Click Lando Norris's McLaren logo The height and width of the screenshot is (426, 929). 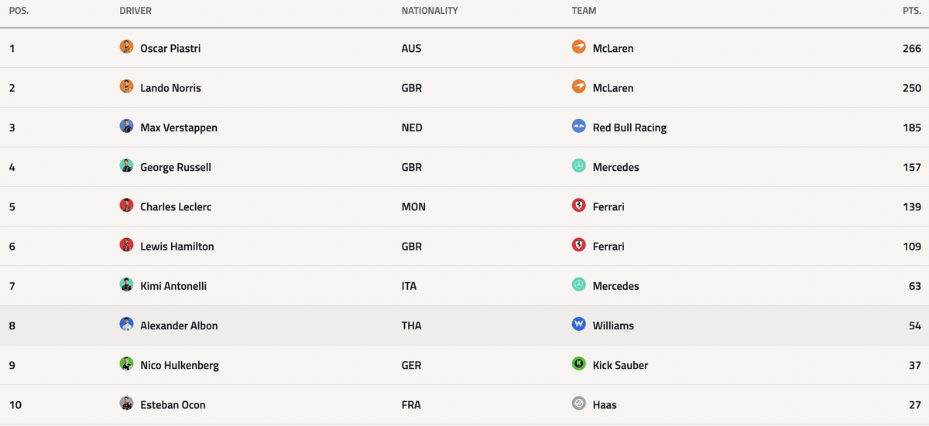coord(578,87)
